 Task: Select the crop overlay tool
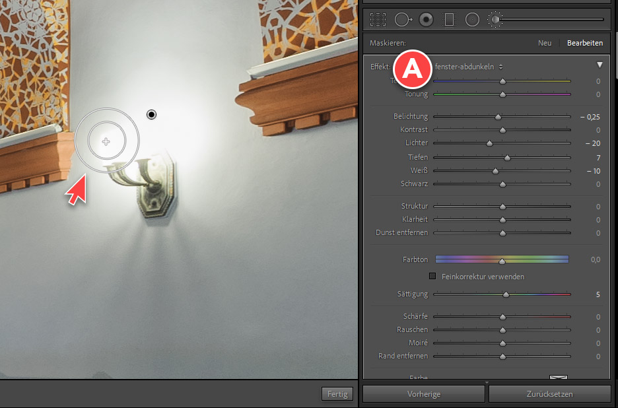tap(378, 20)
